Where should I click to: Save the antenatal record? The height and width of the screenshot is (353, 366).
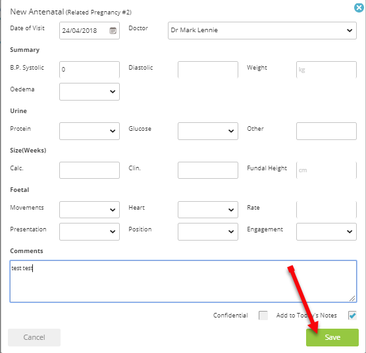coord(332,337)
